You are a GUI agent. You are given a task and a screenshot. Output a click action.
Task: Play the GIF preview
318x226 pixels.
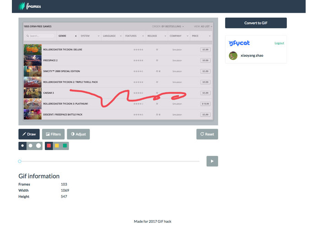(x=212, y=161)
